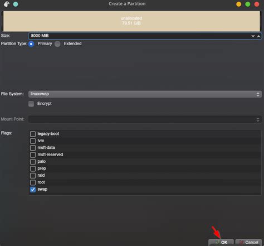The image size is (264, 246).
Task: Open the Mount Point dropdown
Action: click(145, 119)
